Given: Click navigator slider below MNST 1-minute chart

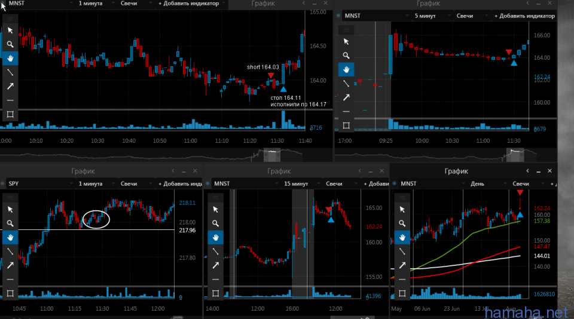Looking at the screenshot, I should [x=272, y=155].
